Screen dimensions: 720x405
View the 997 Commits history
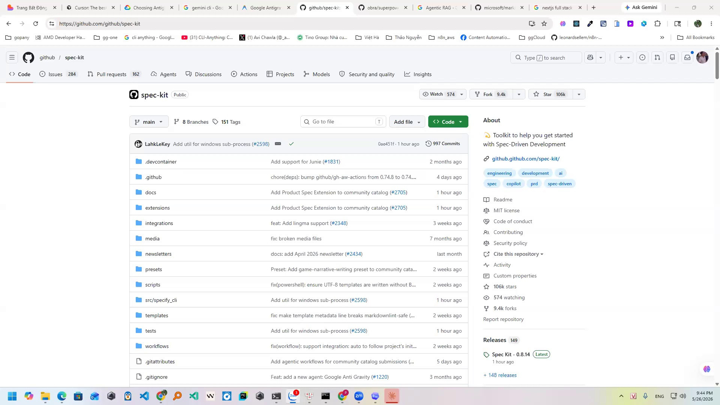[443, 144]
